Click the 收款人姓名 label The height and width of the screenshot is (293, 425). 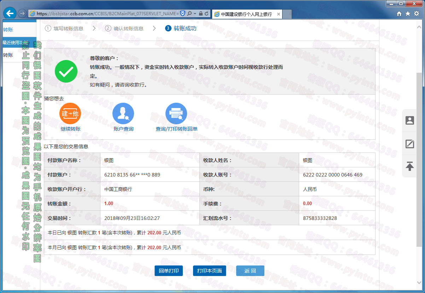217,160
